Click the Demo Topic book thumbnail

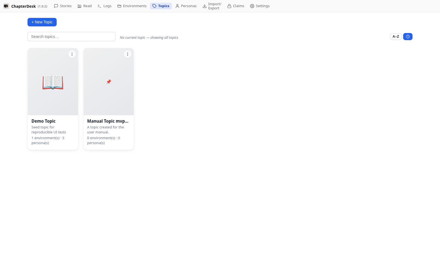(x=53, y=82)
